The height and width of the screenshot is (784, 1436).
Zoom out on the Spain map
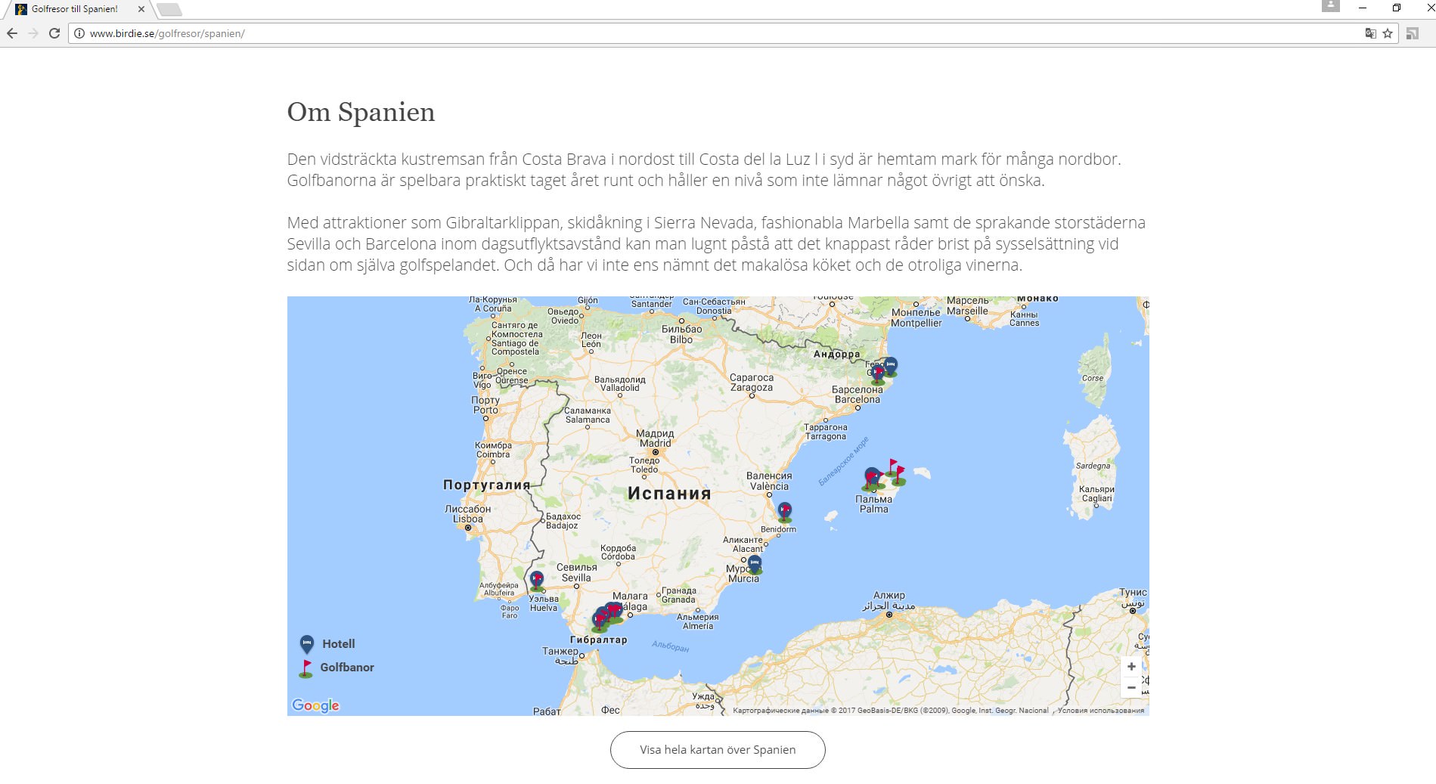[1131, 687]
